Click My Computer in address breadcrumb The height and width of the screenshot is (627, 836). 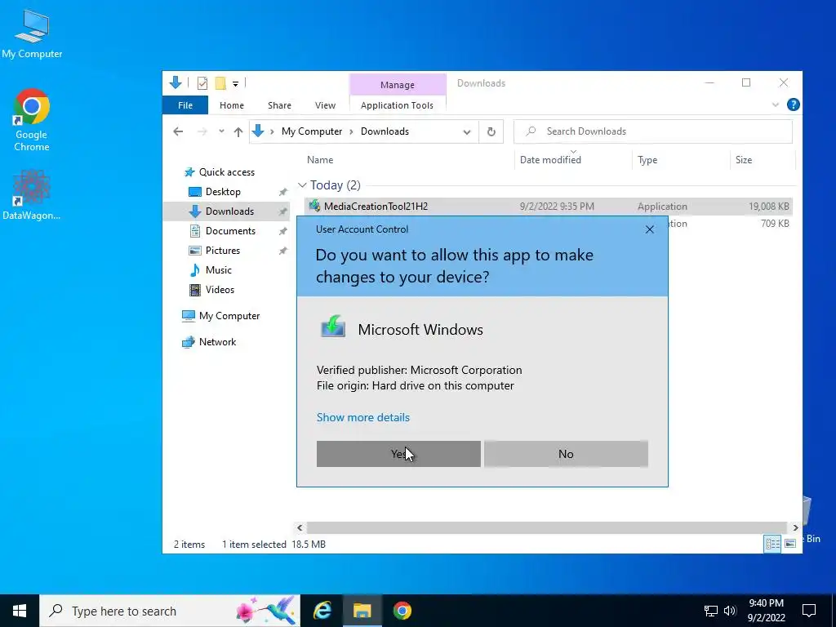coord(312,131)
